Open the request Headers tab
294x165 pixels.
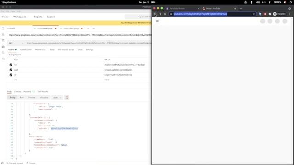tap(40, 50)
